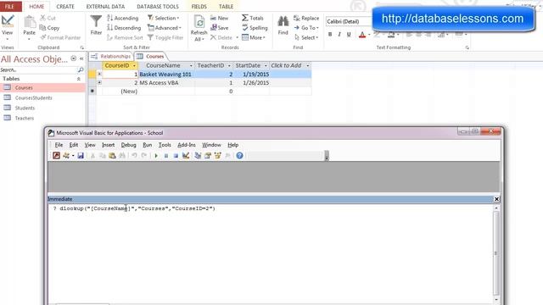This screenshot has width=543, height=305.
Task: Click the font color button
Action: [362, 35]
